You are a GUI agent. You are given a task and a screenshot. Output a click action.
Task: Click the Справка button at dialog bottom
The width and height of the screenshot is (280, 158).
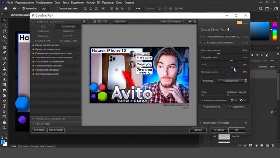coord(39,130)
